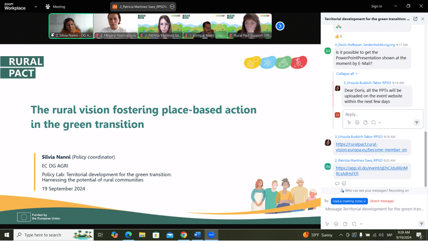Open the ruralpact become-member link
Viewport: 428px width, 241px height.
pos(371,147)
